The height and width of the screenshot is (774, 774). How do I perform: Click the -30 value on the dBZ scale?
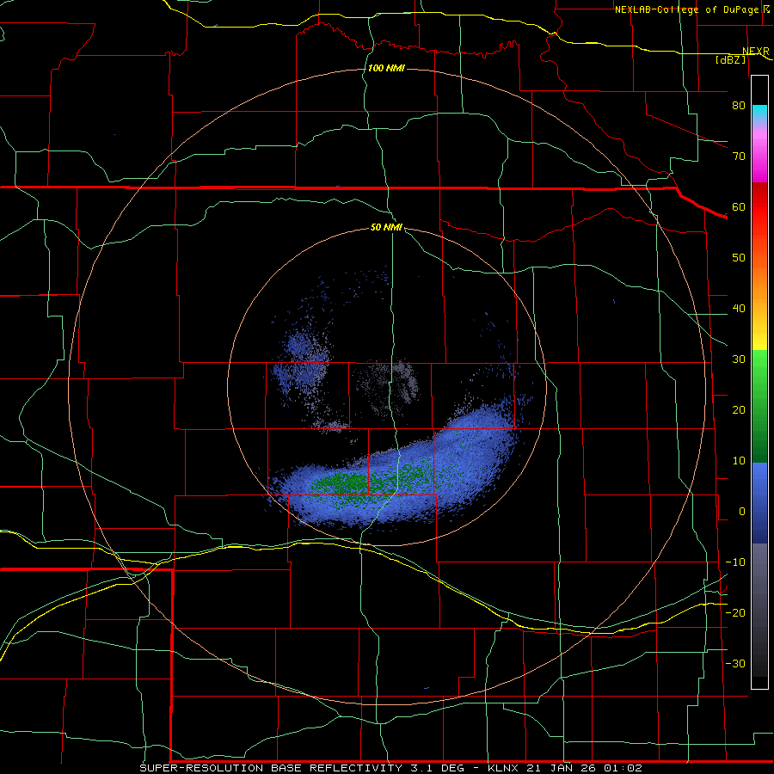pyautogui.click(x=735, y=663)
